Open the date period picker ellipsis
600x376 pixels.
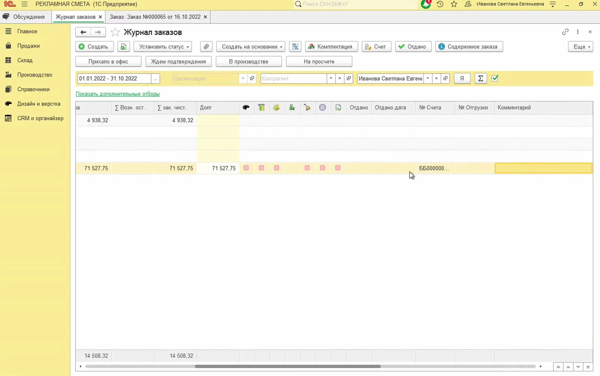[155, 78]
